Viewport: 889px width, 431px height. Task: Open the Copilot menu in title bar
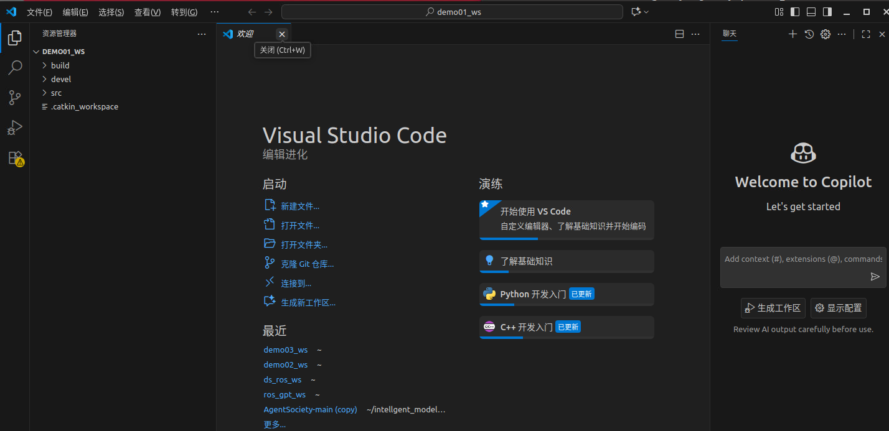(640, 12)
